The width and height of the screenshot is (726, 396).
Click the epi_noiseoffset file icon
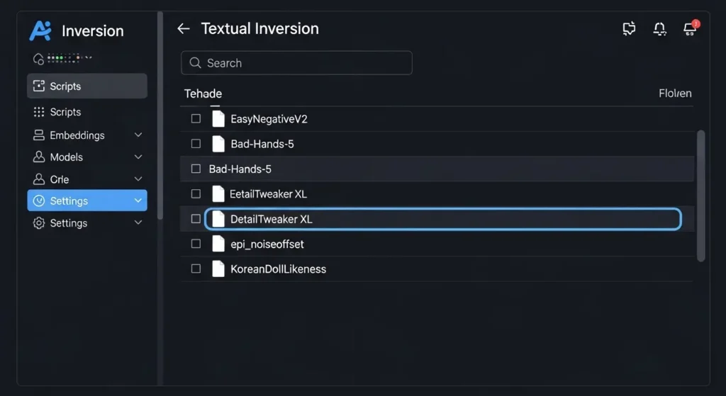pos(218,244)
